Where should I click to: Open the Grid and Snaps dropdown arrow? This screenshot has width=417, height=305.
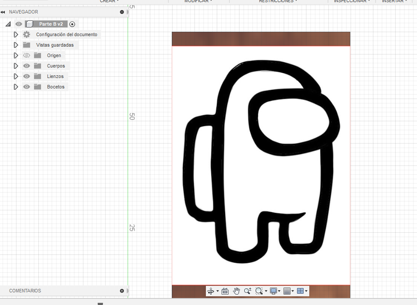(293, 291)
